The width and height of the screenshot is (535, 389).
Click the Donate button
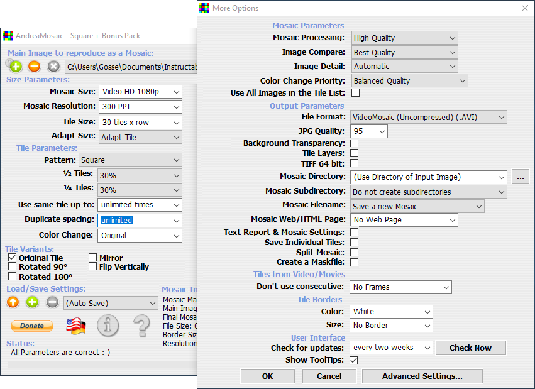32,326
